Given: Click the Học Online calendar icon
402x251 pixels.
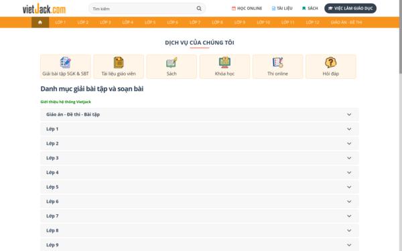Looking at the screenshot, I should coord(234,9).
